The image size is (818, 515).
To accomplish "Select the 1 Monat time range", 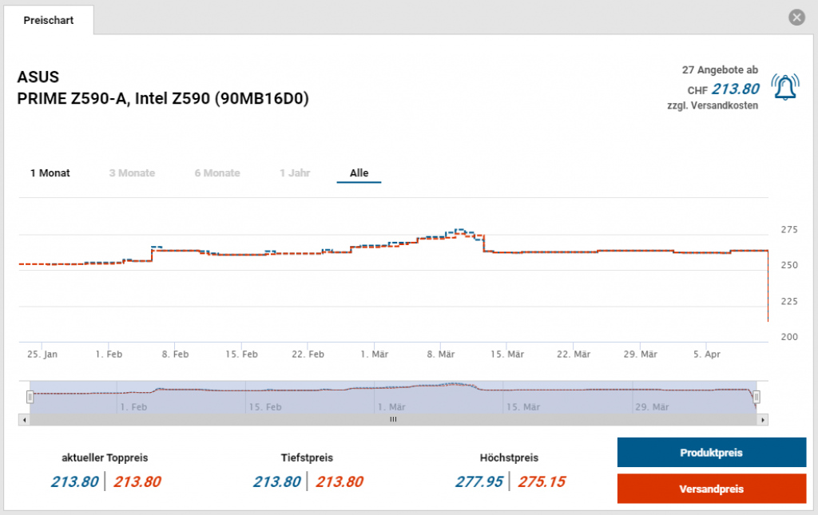I will point(50,173).
